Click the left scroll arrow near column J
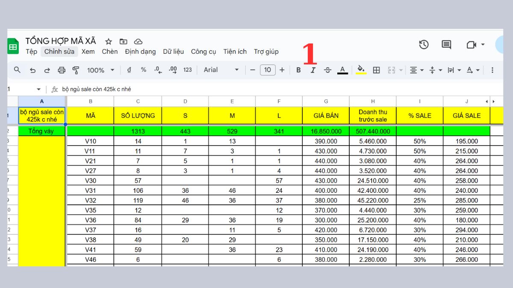513x288 pixels. [x=486, y=102]
